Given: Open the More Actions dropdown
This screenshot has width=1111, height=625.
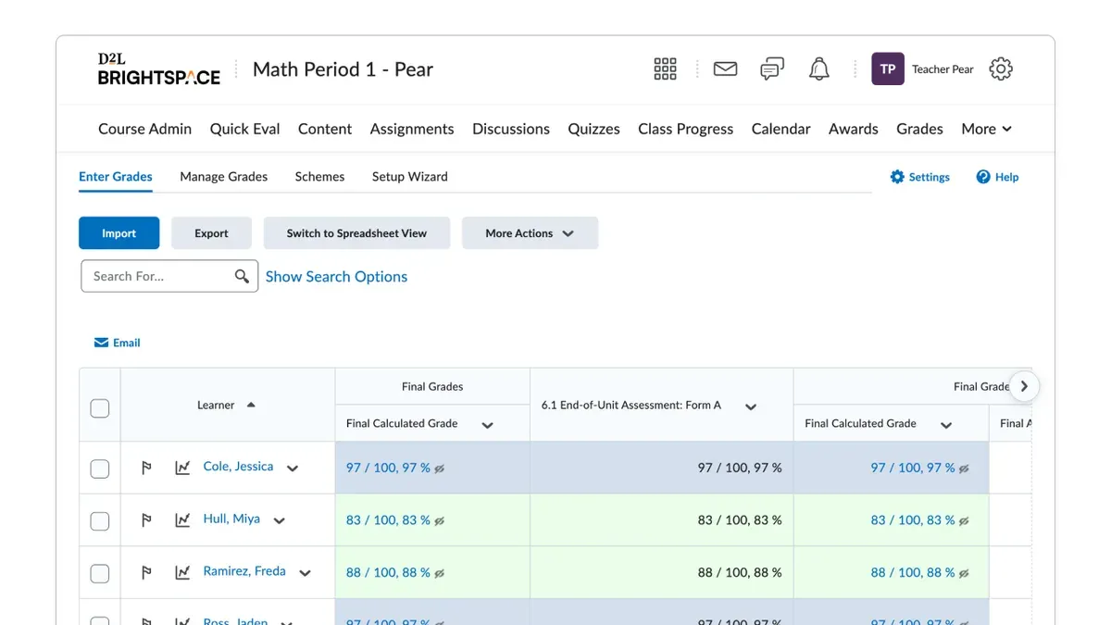Looking at the screenshot, I should [x=531, y=233].
